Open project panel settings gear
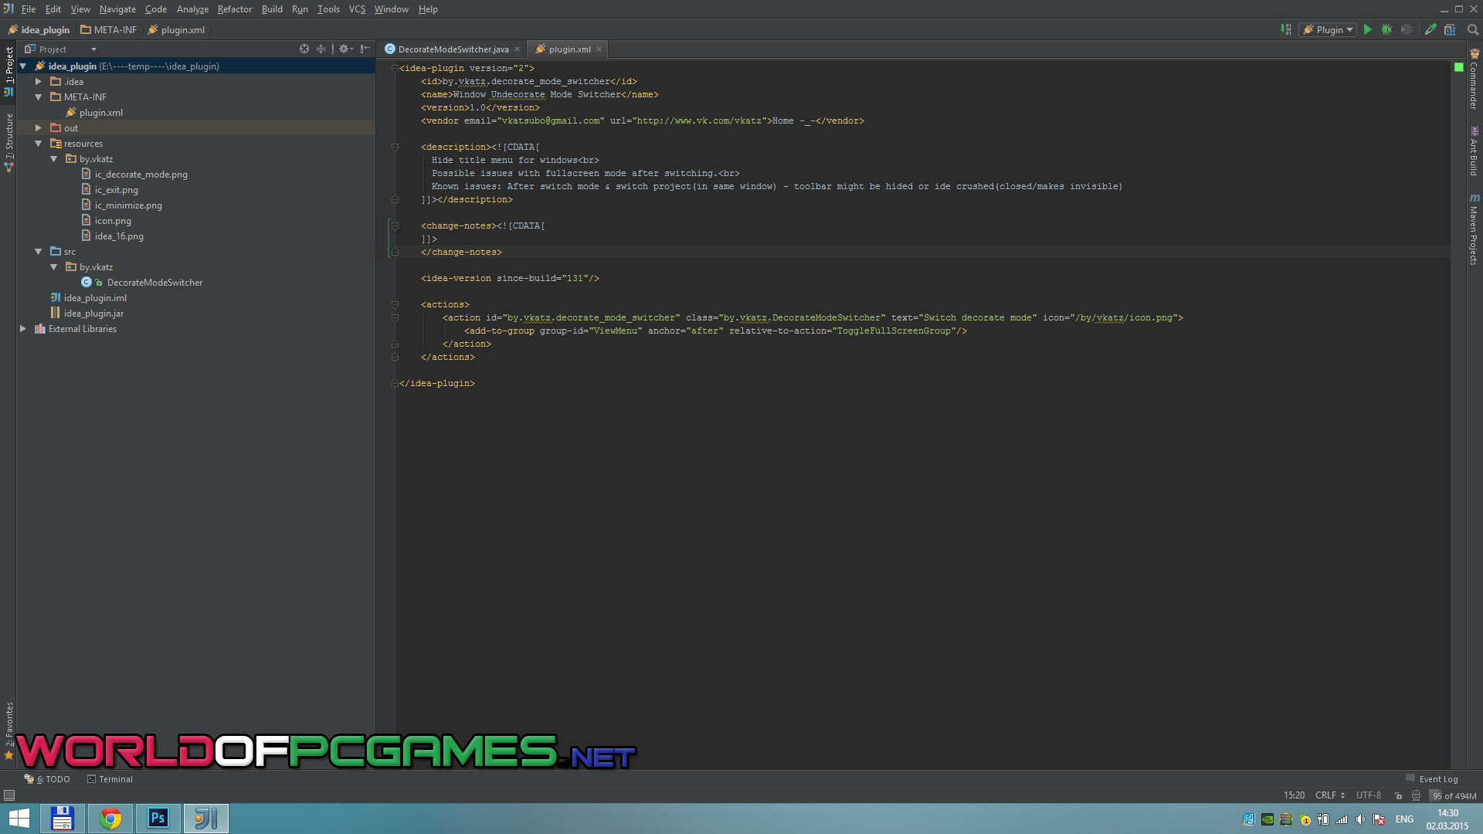 click(344, 49)
